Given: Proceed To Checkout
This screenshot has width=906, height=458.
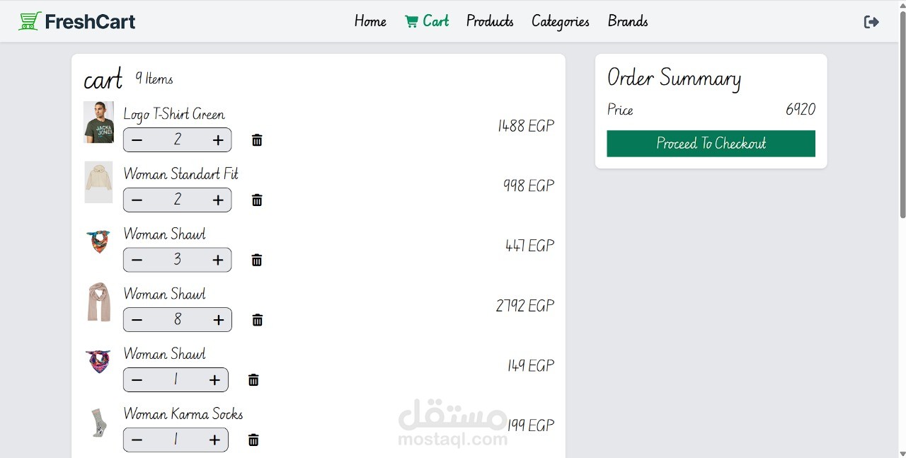Looking at the screenshot, I should 711,144.
